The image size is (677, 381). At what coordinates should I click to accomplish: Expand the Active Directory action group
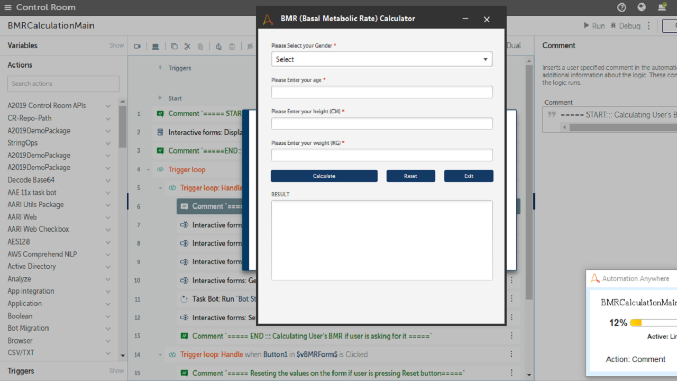tap(108, 267)
